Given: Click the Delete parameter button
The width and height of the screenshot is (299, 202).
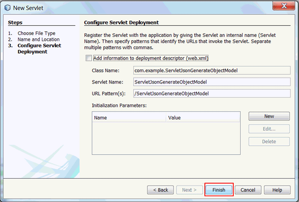Looking at the screenshot, I should point(269,141).
